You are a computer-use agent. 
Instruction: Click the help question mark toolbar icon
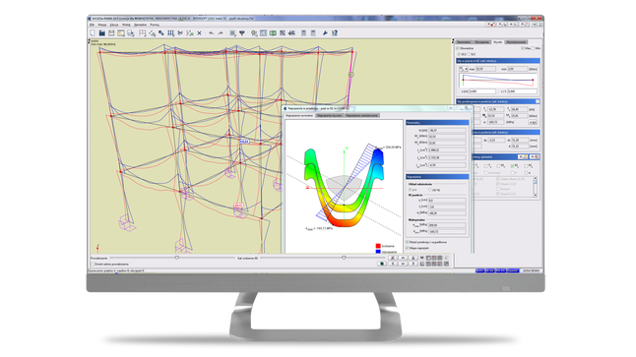tap(334, 33)
